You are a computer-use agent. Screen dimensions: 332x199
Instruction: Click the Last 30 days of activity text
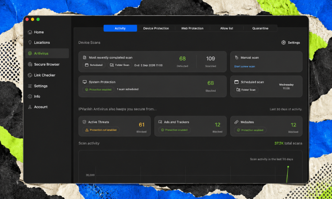286,109
